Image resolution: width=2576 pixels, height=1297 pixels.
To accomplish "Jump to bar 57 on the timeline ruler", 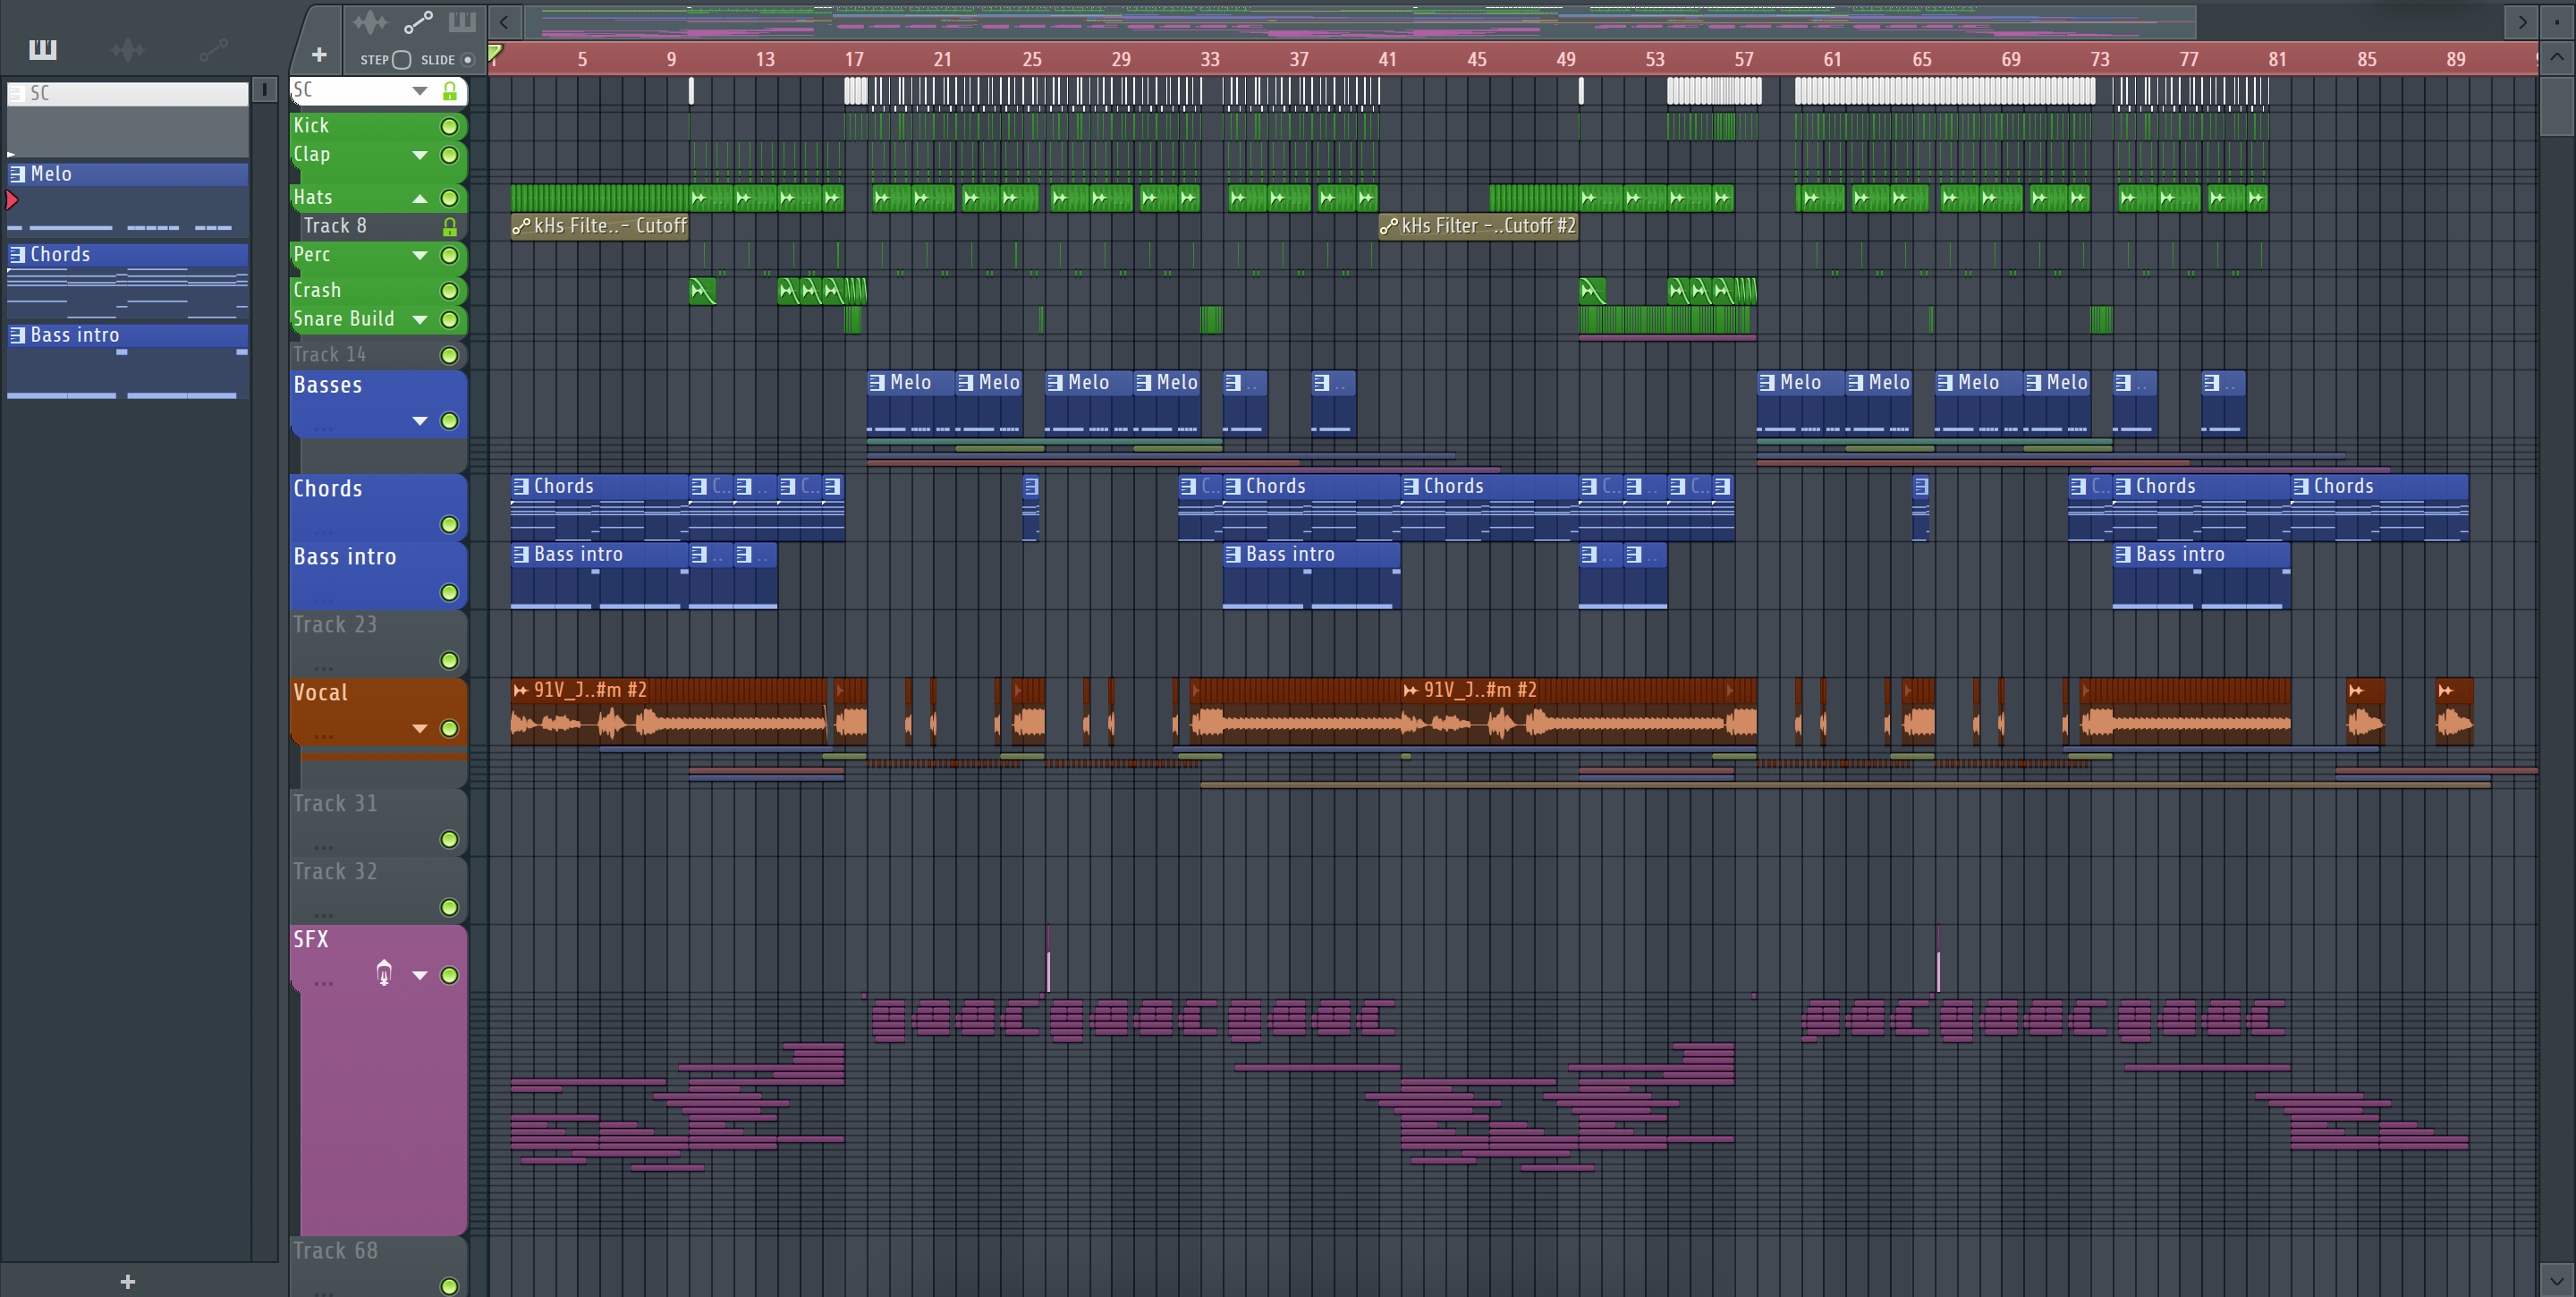I will tap(1744, 59).
